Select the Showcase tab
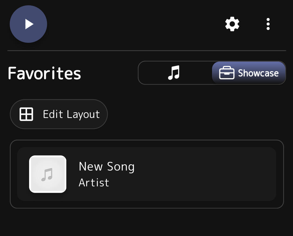Image resolution: width=293 pixels, height=236 pixels. pos(249,73)
